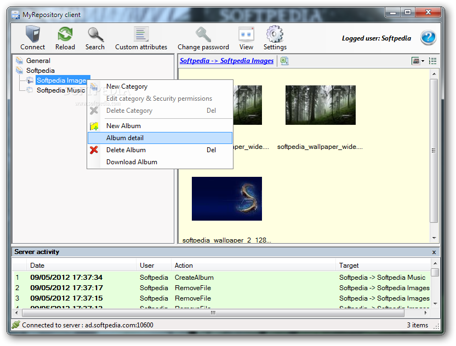The height and width of the screenshot is (346, 456).
Task: Click the New Album folder icon in menu
Action: pos(94,126)
